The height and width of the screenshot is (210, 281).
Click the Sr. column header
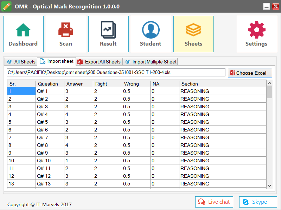(21, 84)
